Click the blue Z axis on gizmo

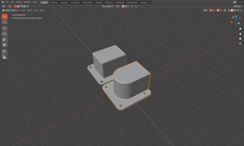pyautogui.click(x=236, y=16)
